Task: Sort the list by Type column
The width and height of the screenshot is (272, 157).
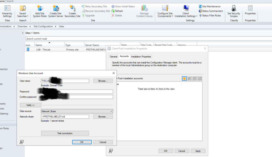Action: [74, 45]
